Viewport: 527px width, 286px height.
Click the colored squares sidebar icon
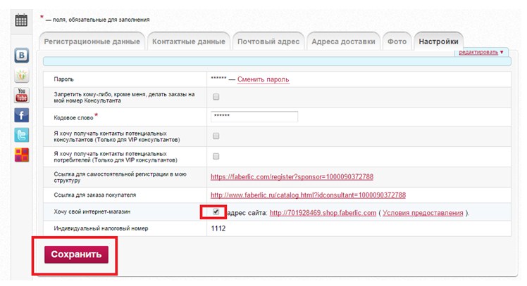point(22,155)
